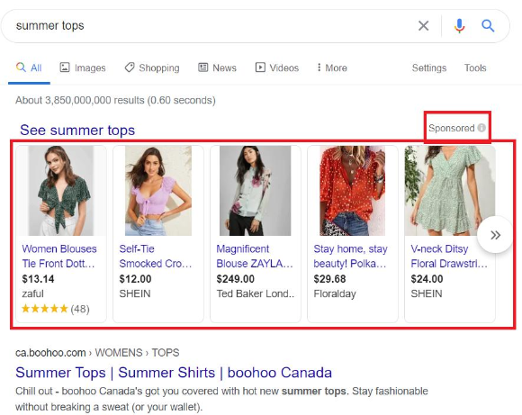Image resolution: width=522 pixels, height=415 pixels.
Task: Click the Ted Baker Lond.. seller name
Action: pos(256,293)
